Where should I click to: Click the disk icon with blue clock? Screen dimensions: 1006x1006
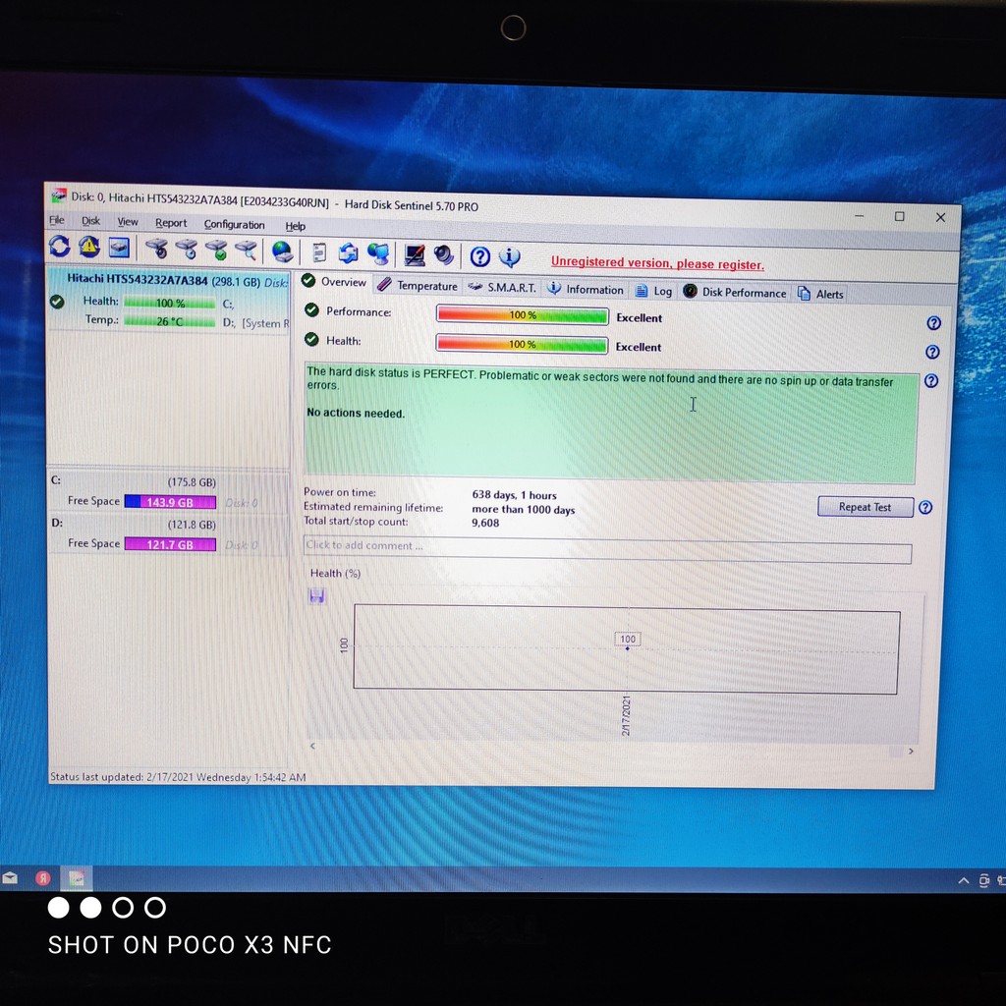(x=187, y=249)
